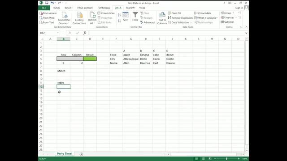Select column G header
Viewport: 287px width, 161px height.
pos(131,39)
